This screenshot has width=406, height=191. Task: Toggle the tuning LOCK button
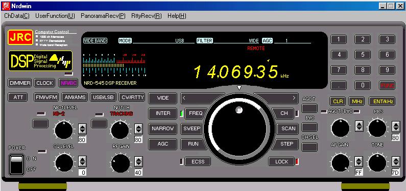(281, 162)
